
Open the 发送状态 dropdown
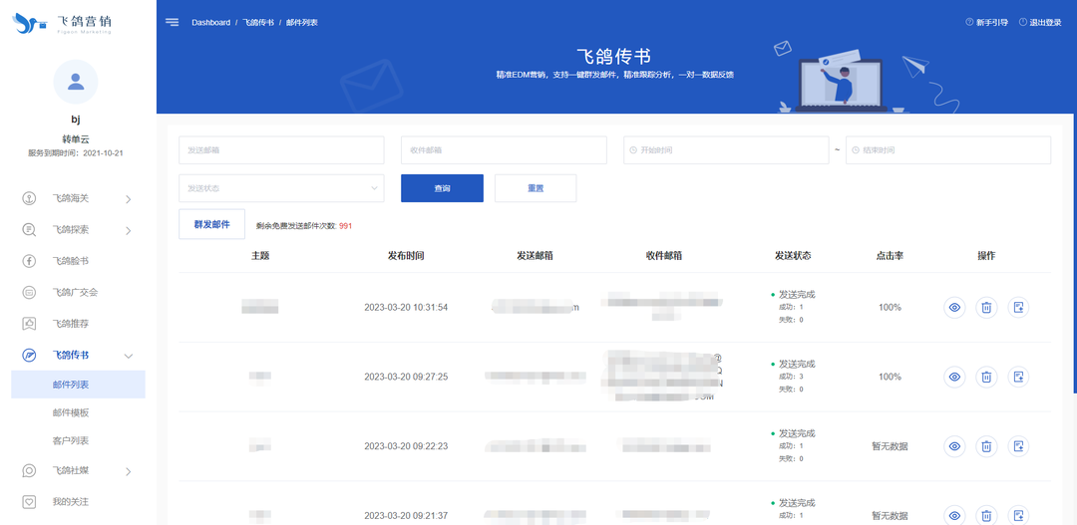(281, 188)
